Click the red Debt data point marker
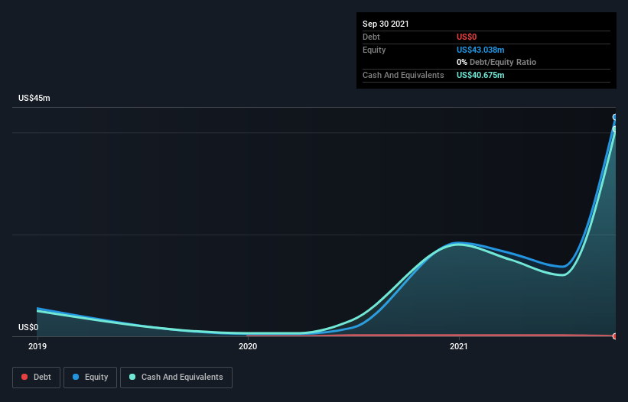Viewport: 628px width, 402px height. (x=615, y=336)
